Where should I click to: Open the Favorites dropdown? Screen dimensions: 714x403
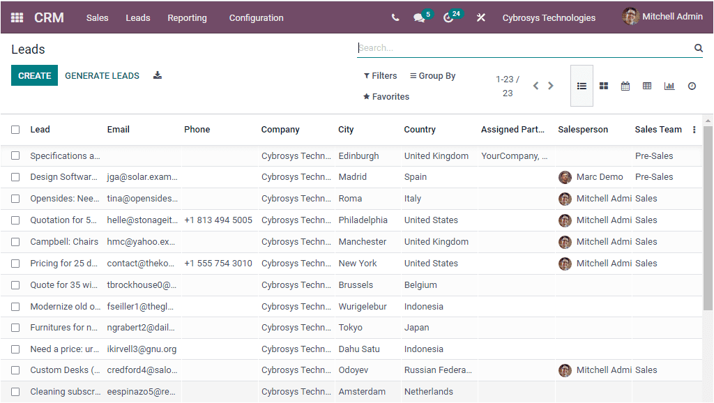[386, 97]
